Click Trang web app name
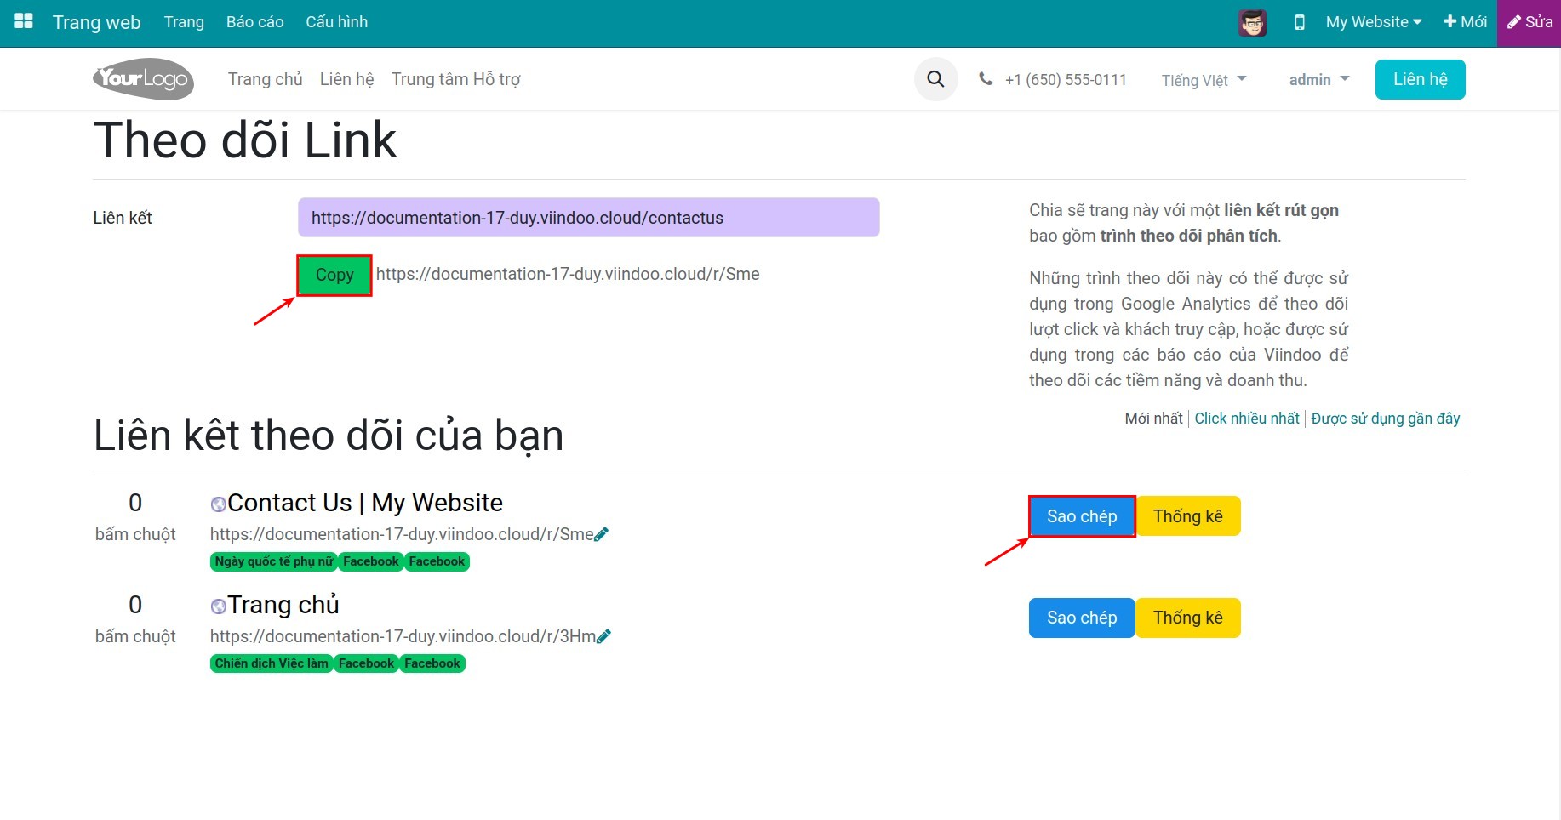This screenshot has height=820, width=1561. (96, 22)
